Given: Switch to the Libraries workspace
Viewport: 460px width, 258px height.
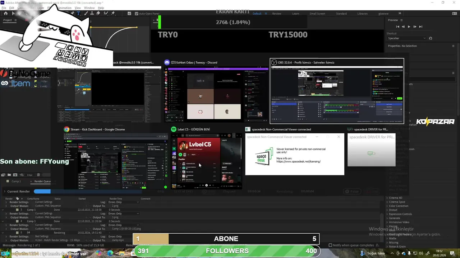Looking at the screenshot, I should [362, 14].
